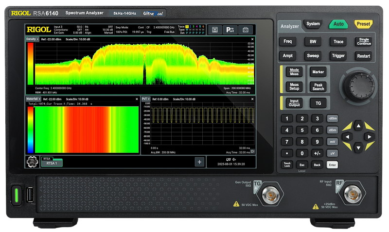389x232 pixels.
Task: Select the RTSA 1 tab
Action: pos(52,164)
